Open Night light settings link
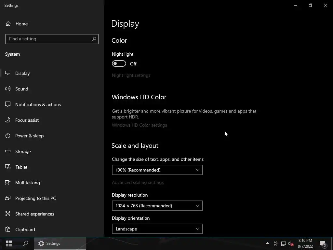This screenshot has width=333, height=250. [131, 75]
